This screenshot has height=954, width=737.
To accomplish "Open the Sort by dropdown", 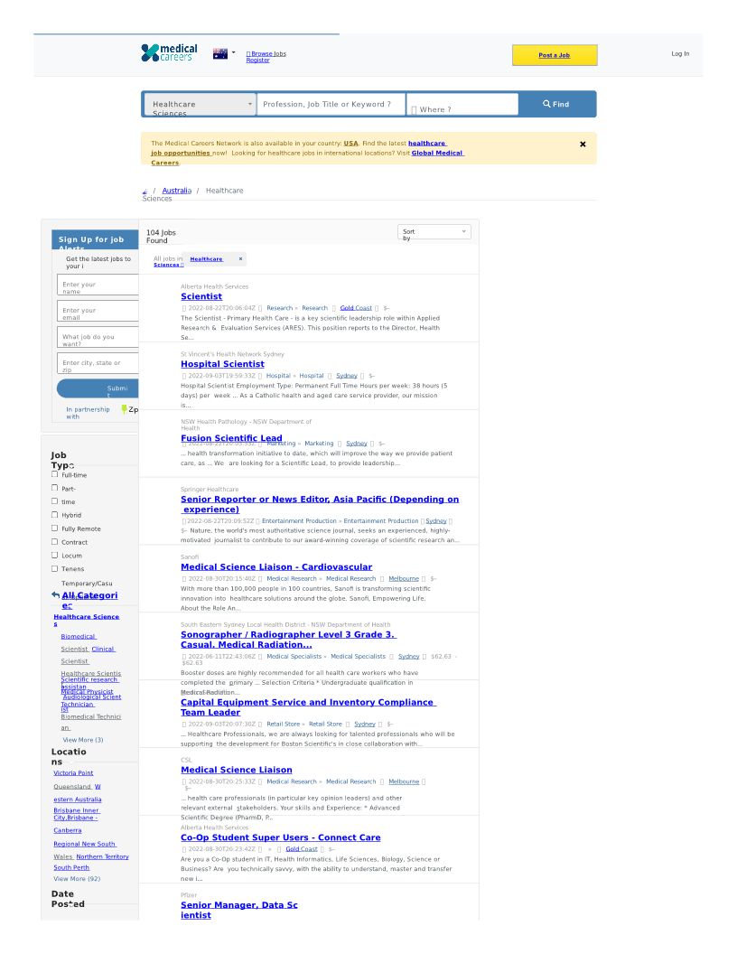I will coord(434,232).
